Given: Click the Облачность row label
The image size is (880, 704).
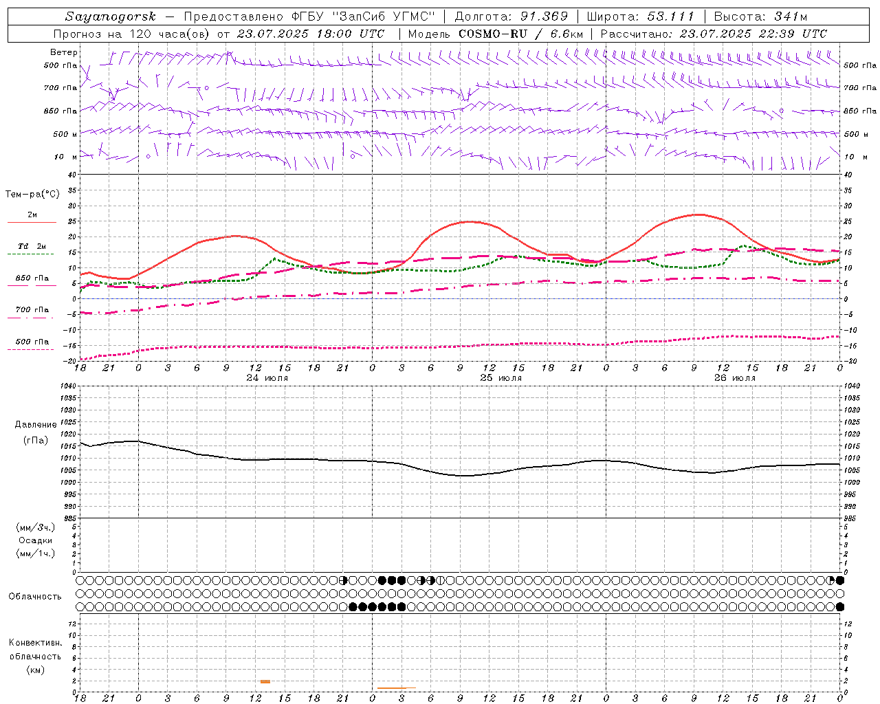Looking at the screenshot, I should [35, 597].
